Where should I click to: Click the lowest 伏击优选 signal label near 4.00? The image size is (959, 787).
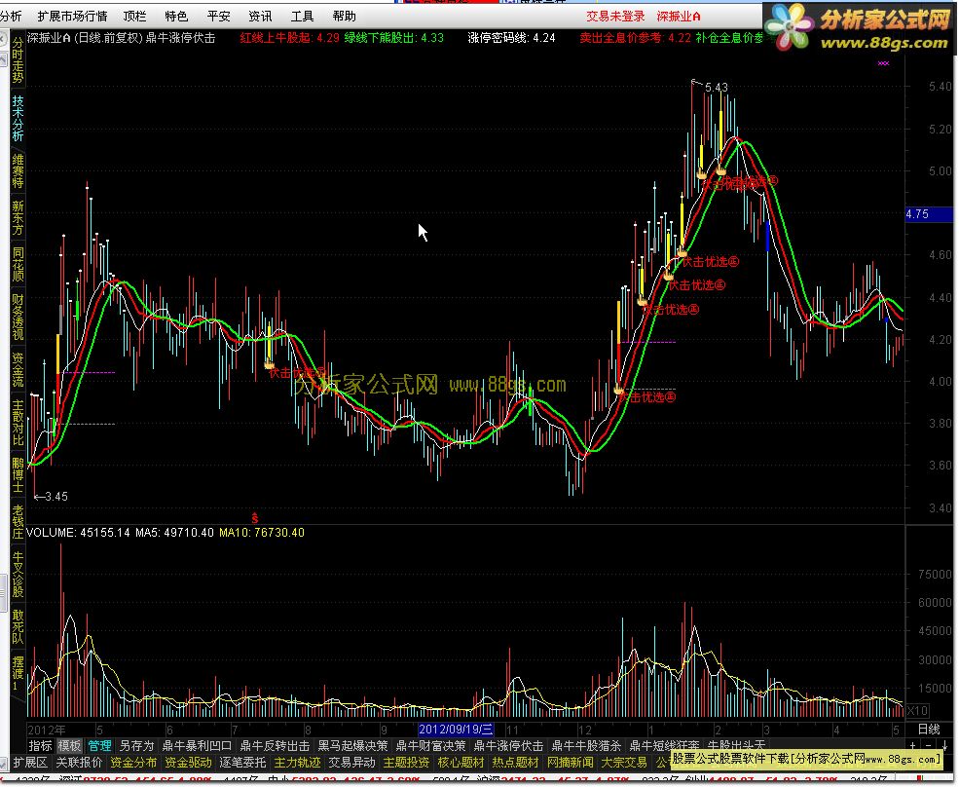coord(645,397)
